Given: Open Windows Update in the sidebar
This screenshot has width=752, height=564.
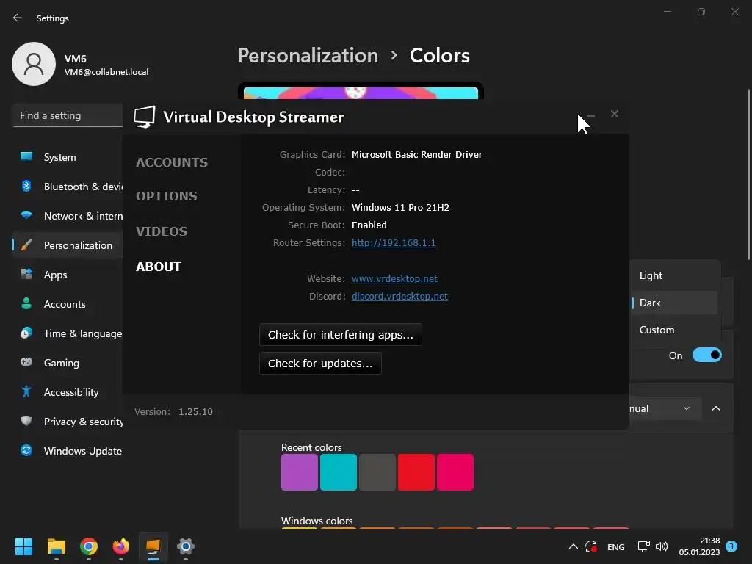Looking at the screenshot, I should click(67, 451).
